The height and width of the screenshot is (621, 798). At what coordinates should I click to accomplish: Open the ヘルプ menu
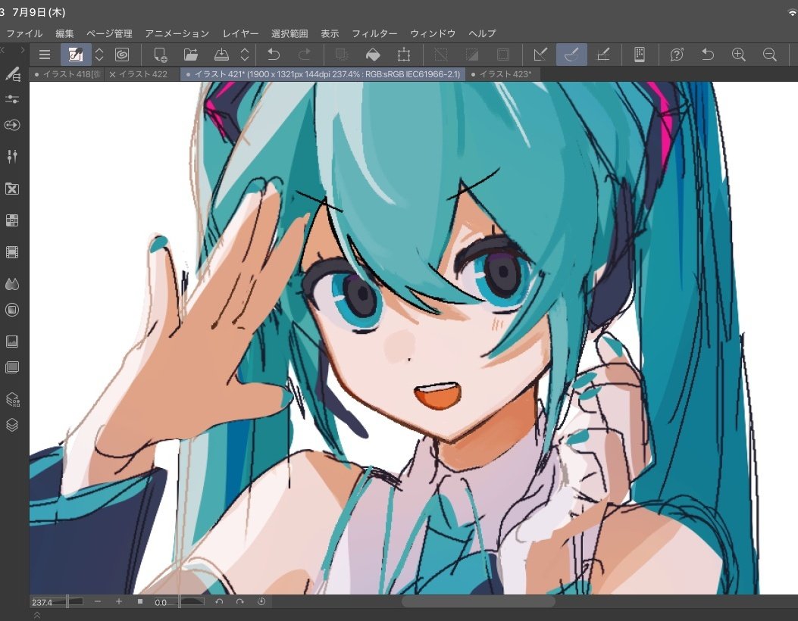coord(482,33)
